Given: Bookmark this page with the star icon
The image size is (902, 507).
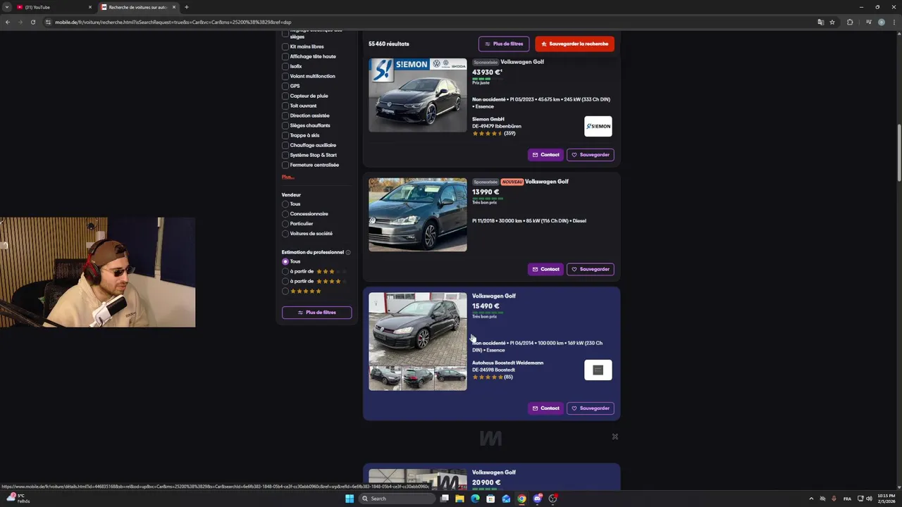Looking at the screenshot, I should [832, 22].
